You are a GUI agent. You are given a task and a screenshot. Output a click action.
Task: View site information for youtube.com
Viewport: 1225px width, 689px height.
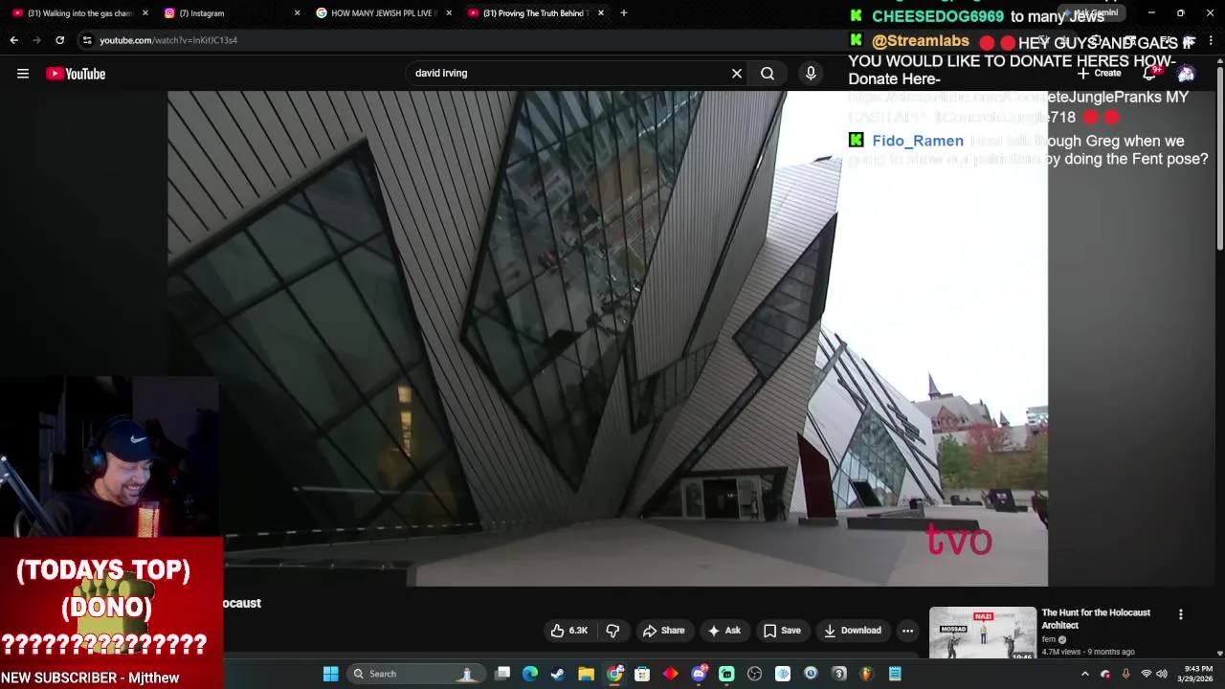point(87,40)
